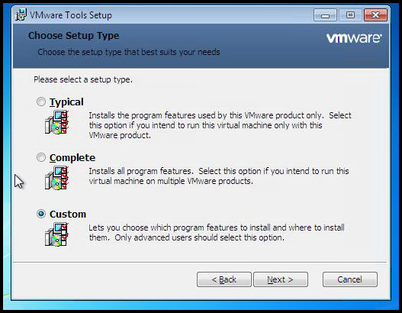Close the VMware Tools Setup dialog

[375, 15]
